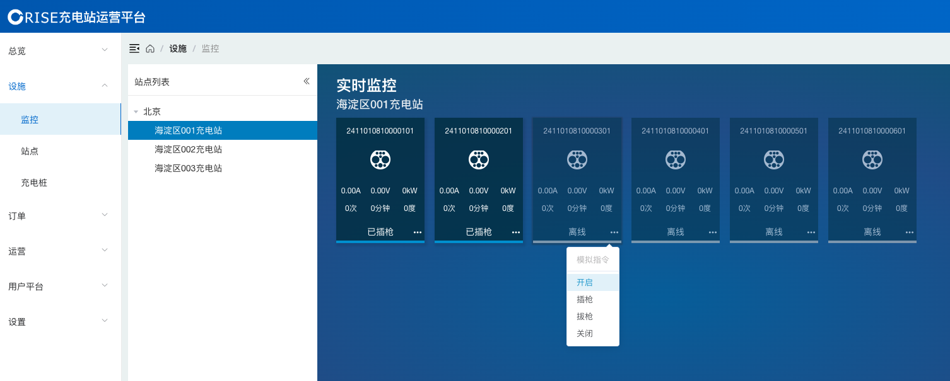Expand the 用户平台 sidebar menu
Screen dimensions: 950x381
pyautogui.click(x=61, y=286)
